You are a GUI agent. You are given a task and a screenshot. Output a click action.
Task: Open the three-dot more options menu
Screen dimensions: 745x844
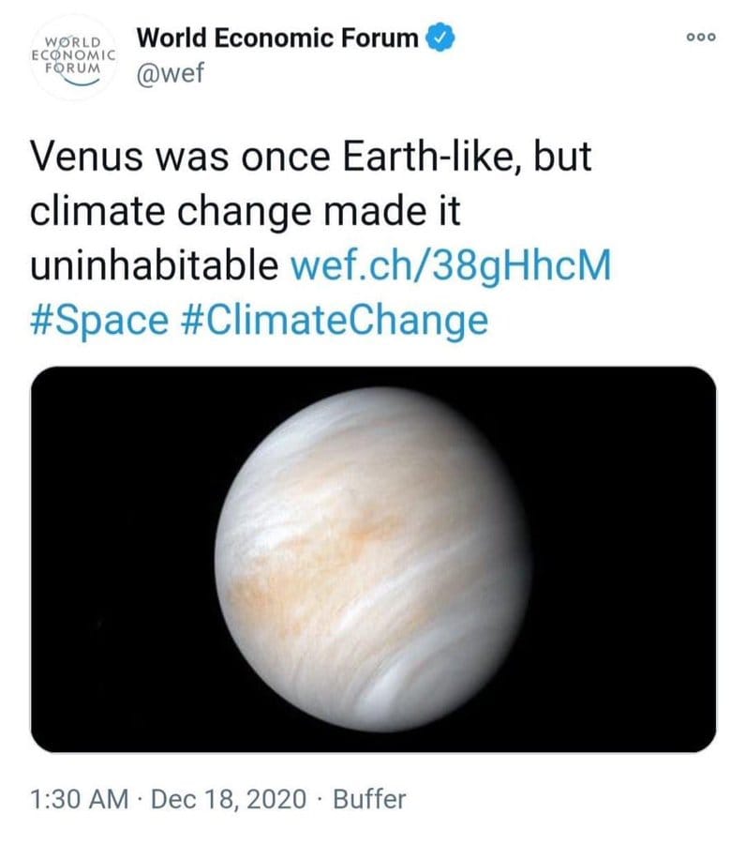[x=700, y=38]
